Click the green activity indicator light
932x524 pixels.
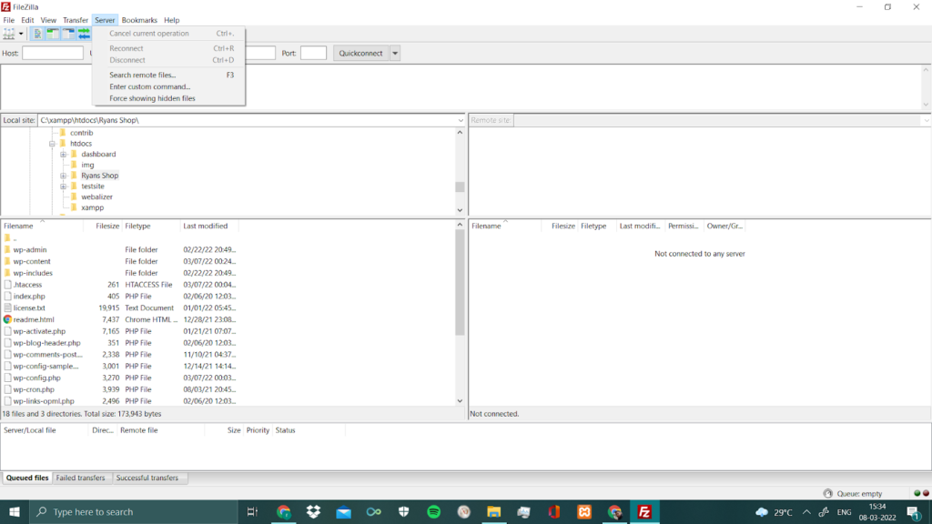[x=917, y=494]
